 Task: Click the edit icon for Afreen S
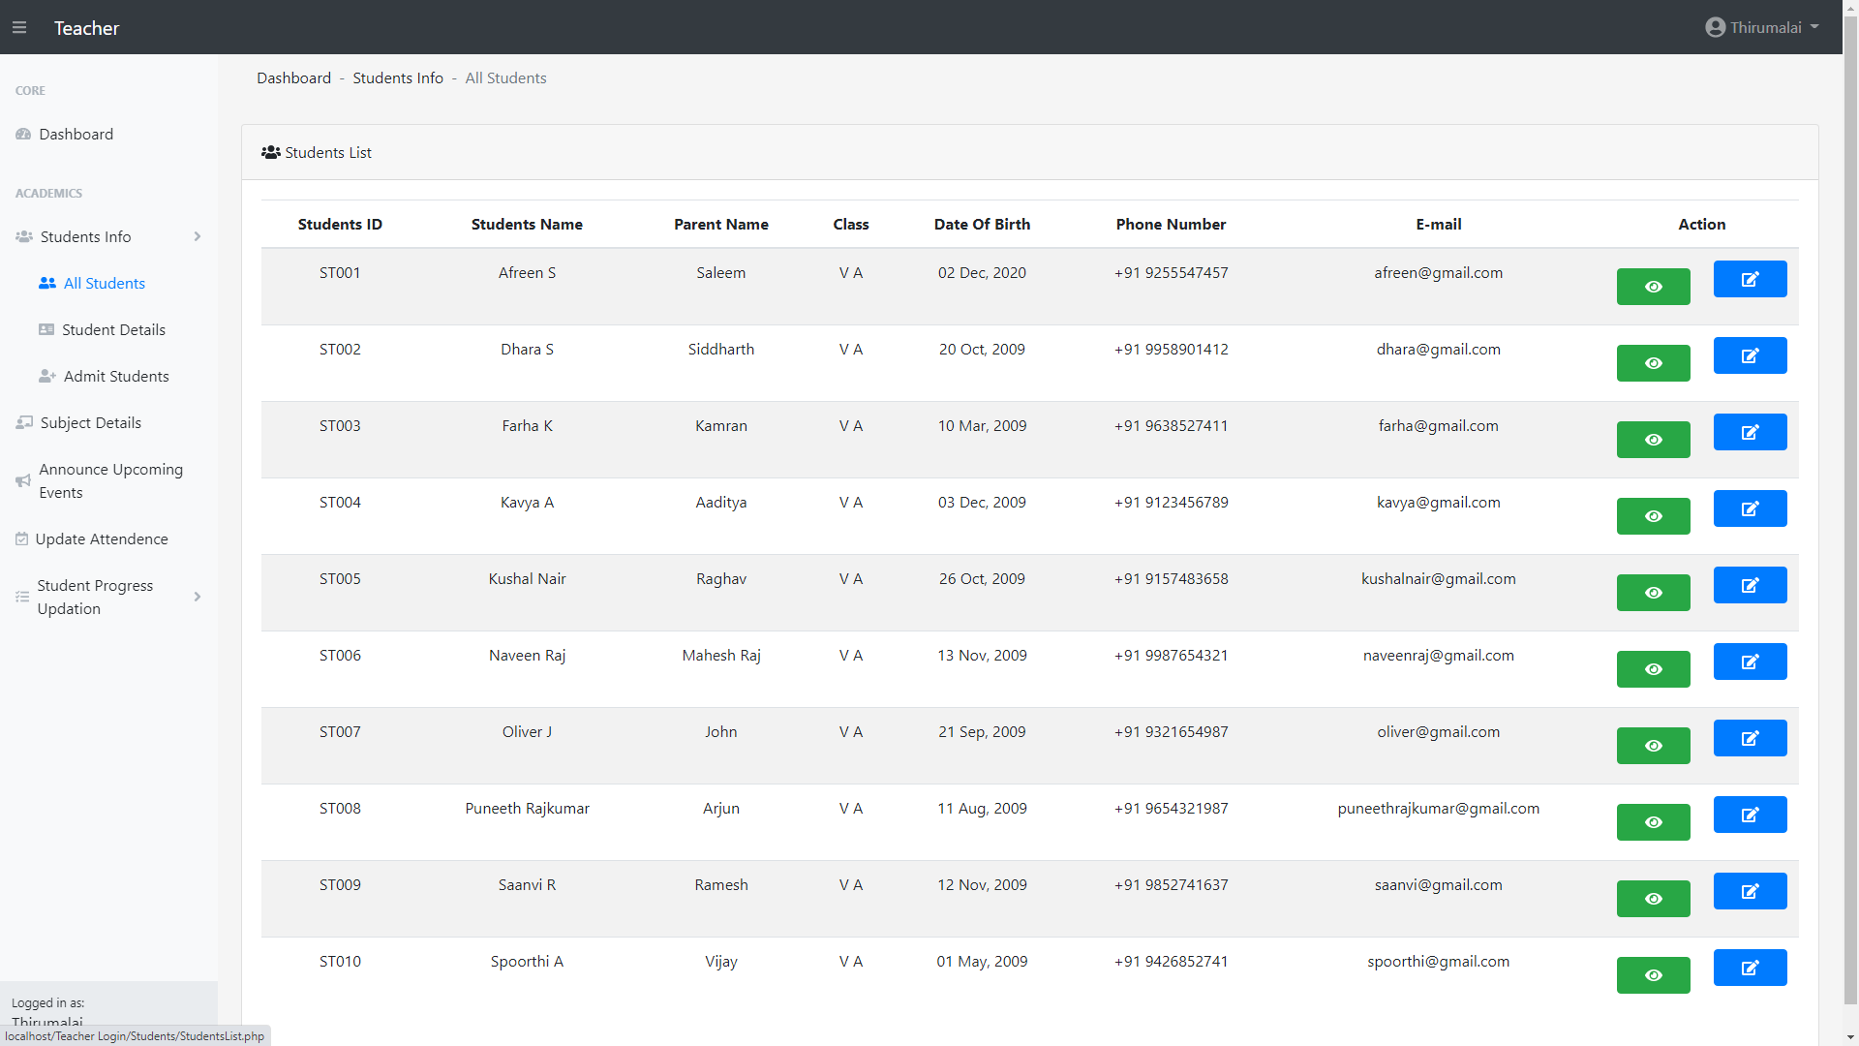tap(1750, 279)
